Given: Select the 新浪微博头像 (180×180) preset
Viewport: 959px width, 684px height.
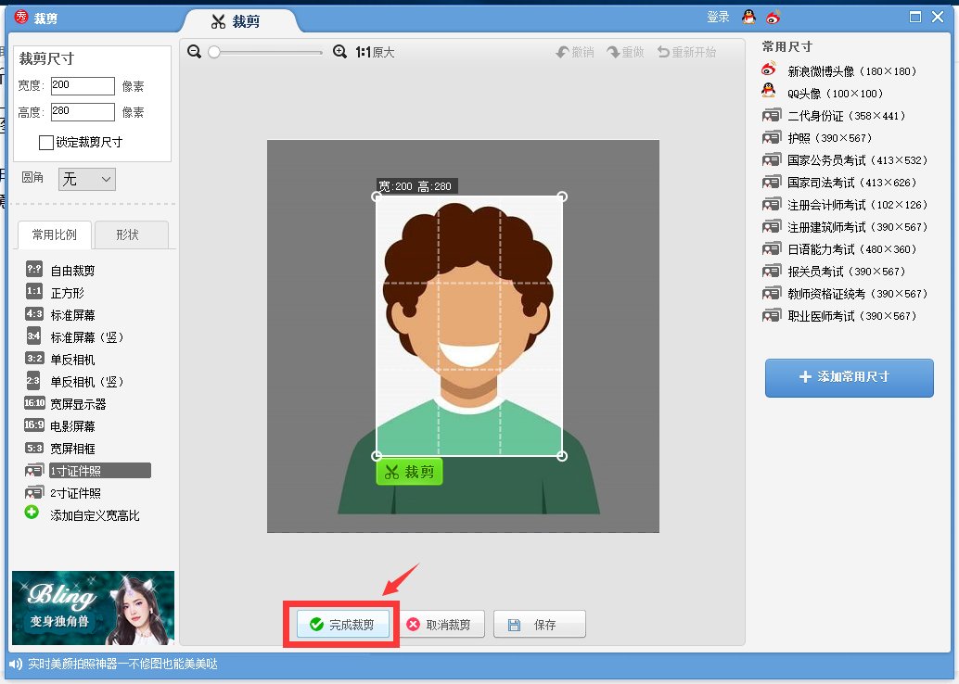Looking at the screenshot, I should [x=839, y=71].
